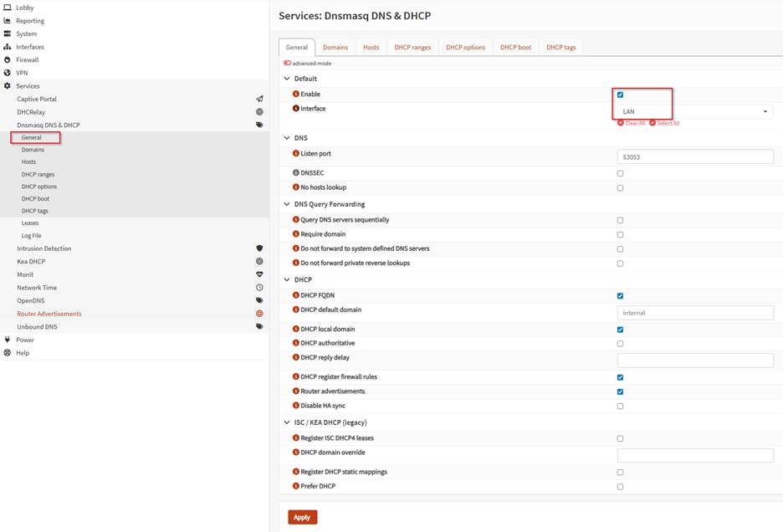
Task: Click the Intrusion Detection shield icon
Action: [x=259, y=248]
